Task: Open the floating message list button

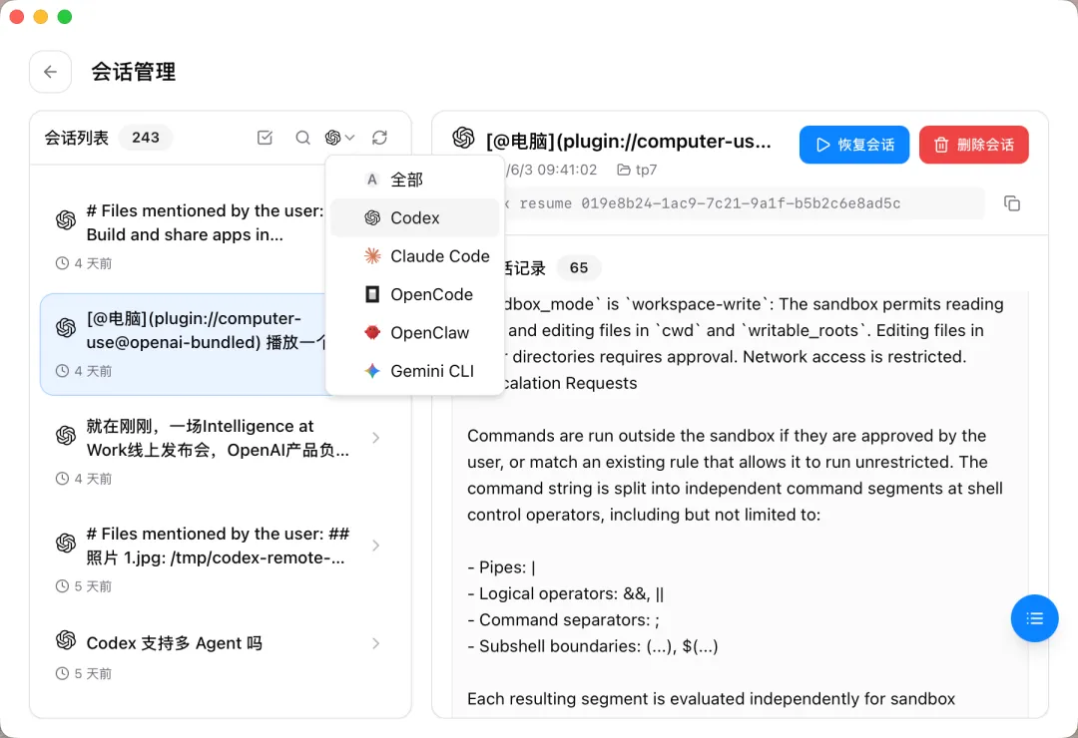Action: click(x=1034, y=618)
